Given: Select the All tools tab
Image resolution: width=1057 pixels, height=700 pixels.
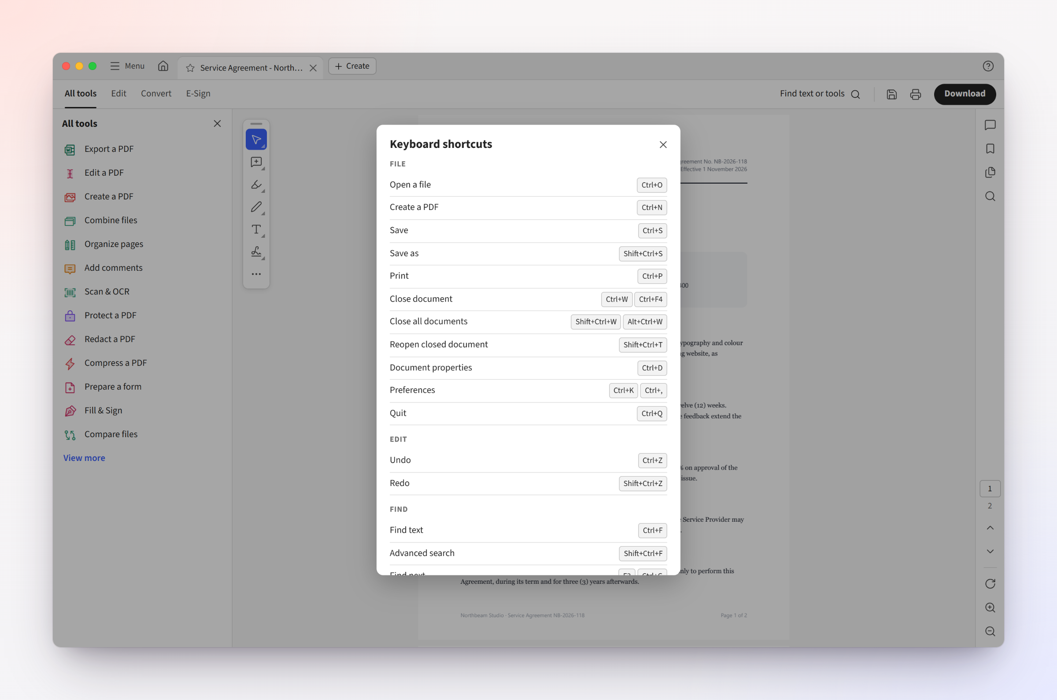Looking at the screenshot, I should click(x=81, y=93).
